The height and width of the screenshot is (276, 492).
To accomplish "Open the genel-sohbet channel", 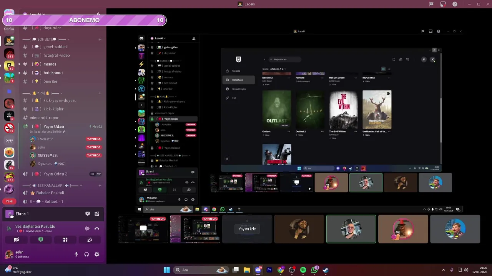I will coord(61,47).
